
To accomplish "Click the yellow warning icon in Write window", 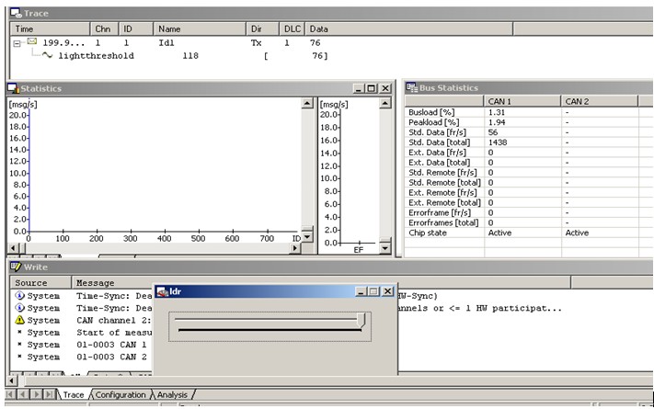I will coord(19,321).
